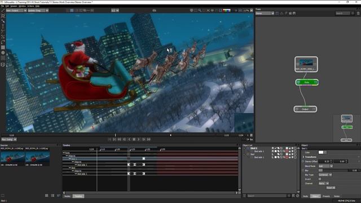Screen dimensions: 361x203
Task: Open the Actions menu
Action: click(x=30, y=6)
